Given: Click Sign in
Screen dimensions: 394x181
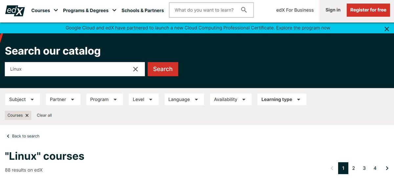Looking at the screenshot, I should [333, 10].
